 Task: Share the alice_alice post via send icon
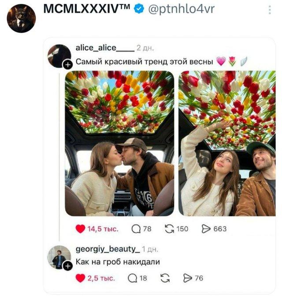pyautogui.click(x=206, y=229)
